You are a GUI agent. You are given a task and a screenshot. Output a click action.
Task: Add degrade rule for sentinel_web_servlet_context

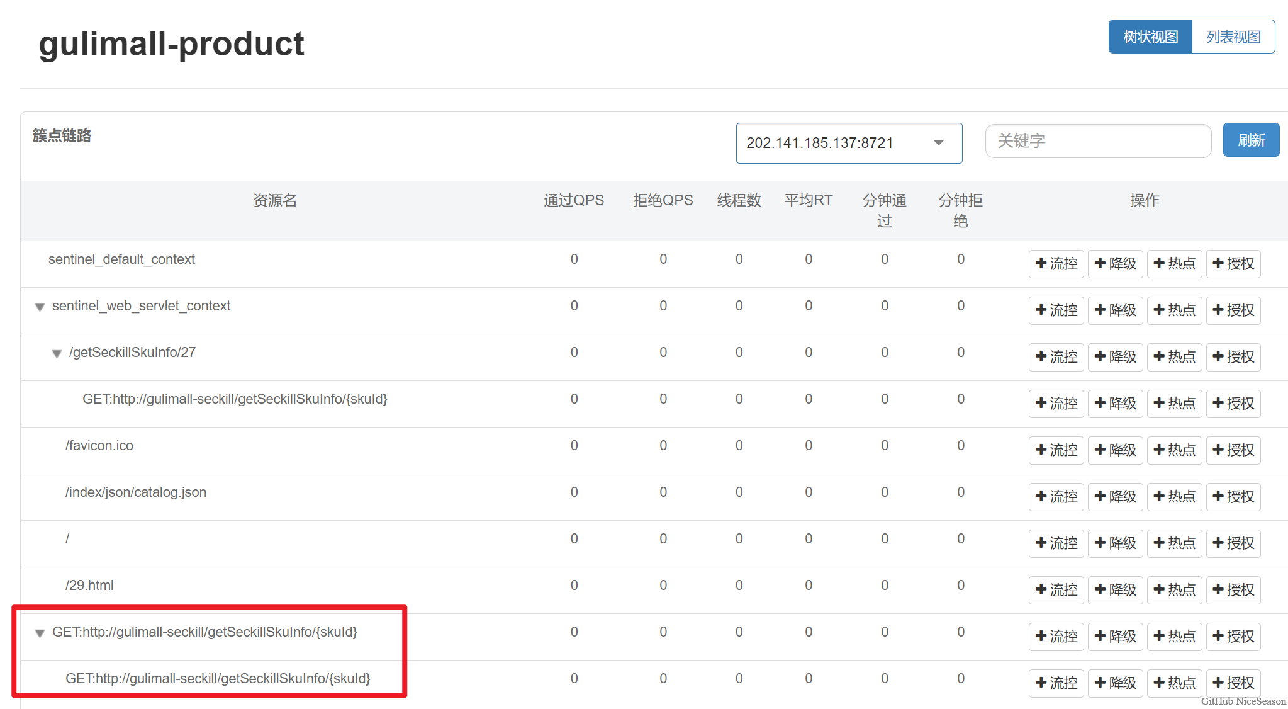(x=1115, y=310)
